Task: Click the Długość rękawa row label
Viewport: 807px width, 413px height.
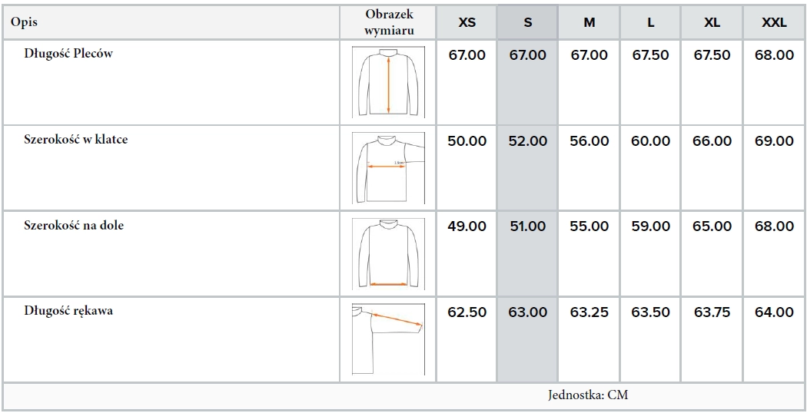Action: click(68, 312)
